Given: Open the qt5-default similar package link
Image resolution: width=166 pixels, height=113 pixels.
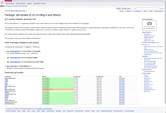Looking at the screenshot, I should [147, 83].
